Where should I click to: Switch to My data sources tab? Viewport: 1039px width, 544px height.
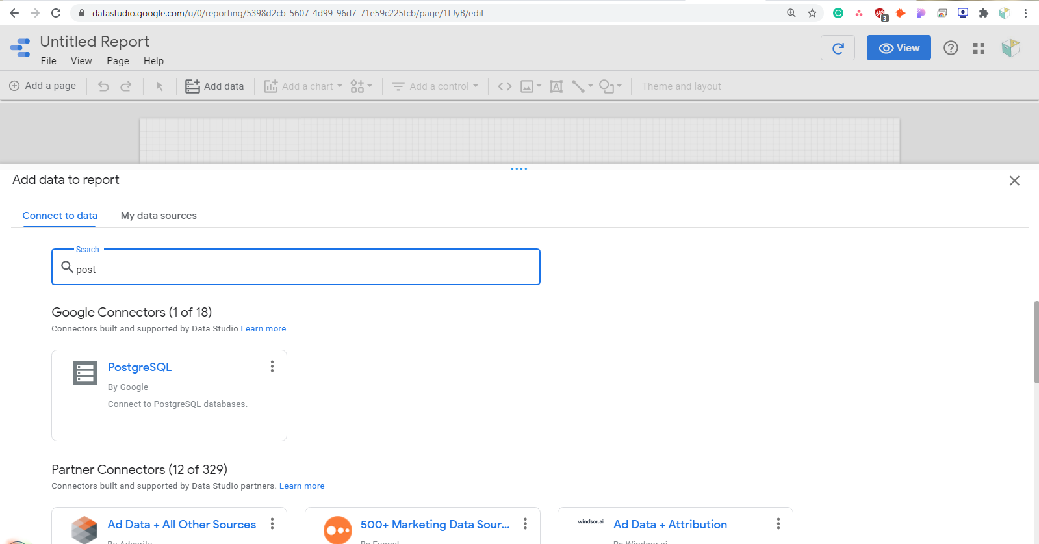click(159, 216)
